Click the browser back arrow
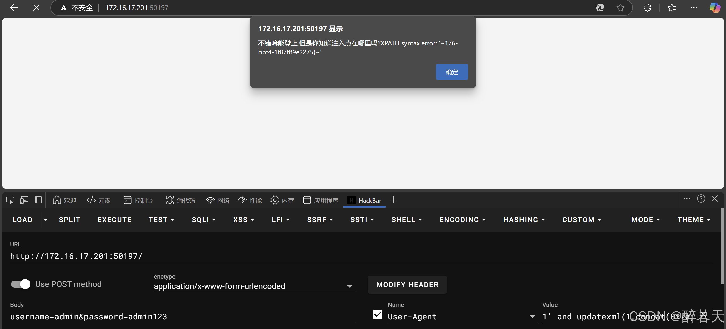726x329 pixels. (x=14, y=8)
